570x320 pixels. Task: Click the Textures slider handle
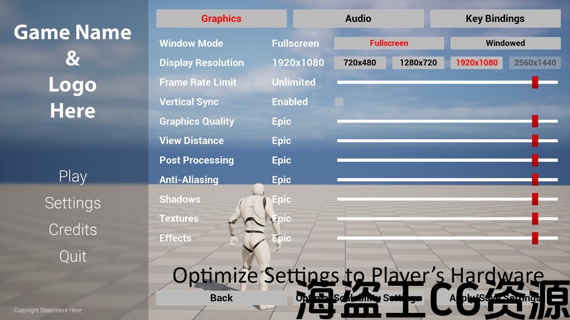535,219
